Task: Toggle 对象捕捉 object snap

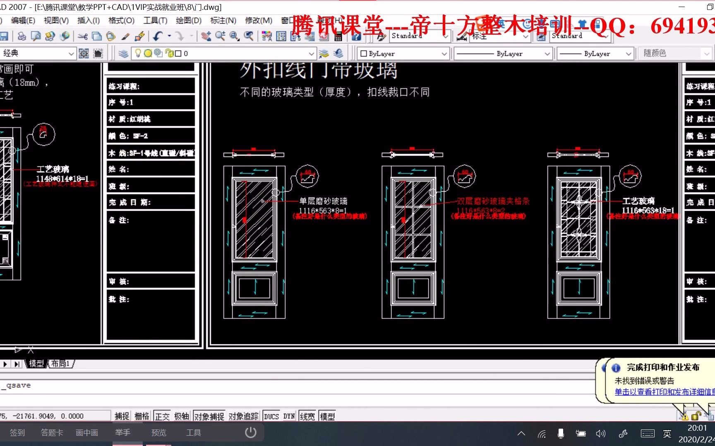Action: pyautogui.click(x=209, y=416)
